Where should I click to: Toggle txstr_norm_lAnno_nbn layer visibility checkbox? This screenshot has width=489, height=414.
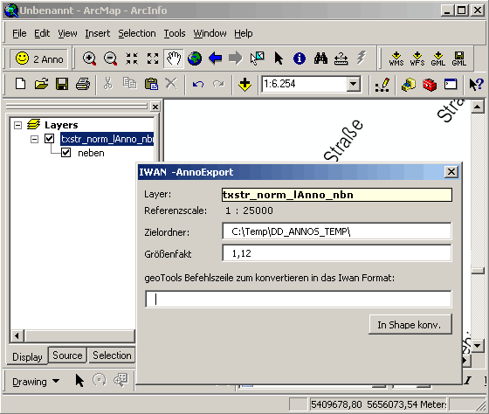click(x=49, y=139)
